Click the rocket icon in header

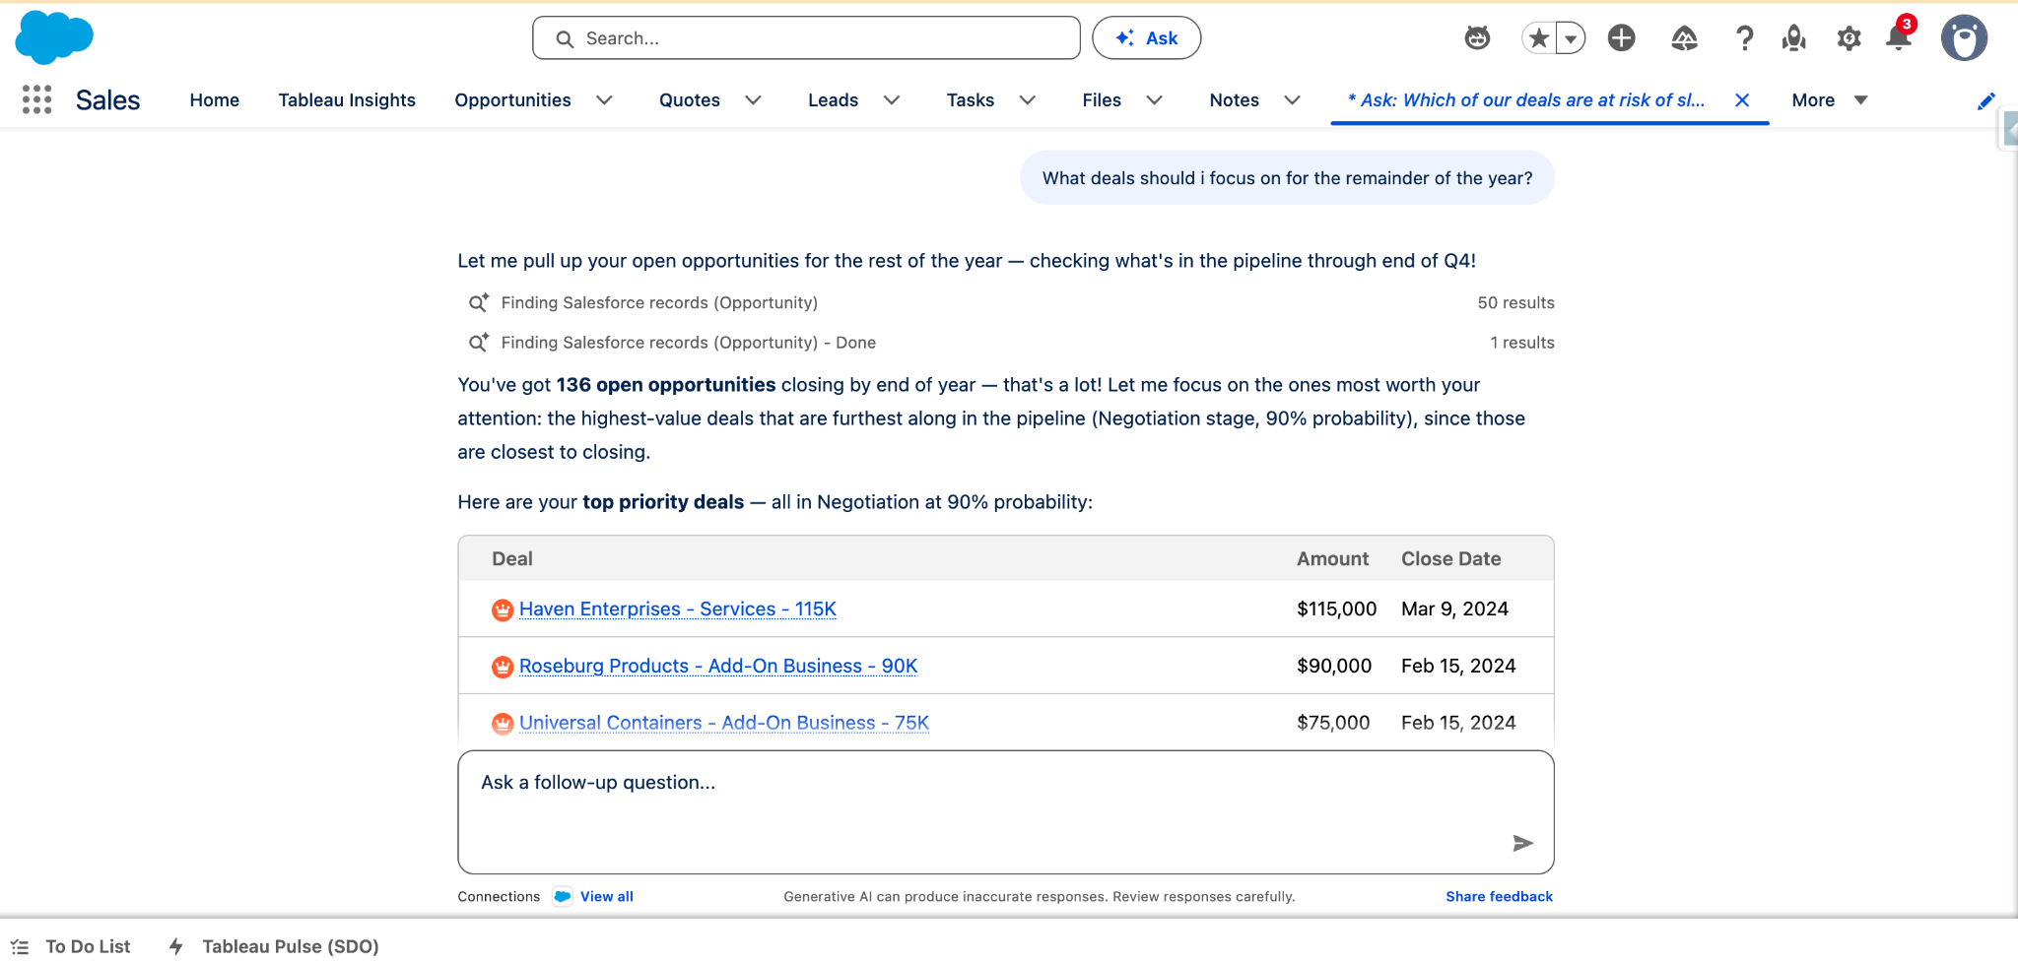1794,38
